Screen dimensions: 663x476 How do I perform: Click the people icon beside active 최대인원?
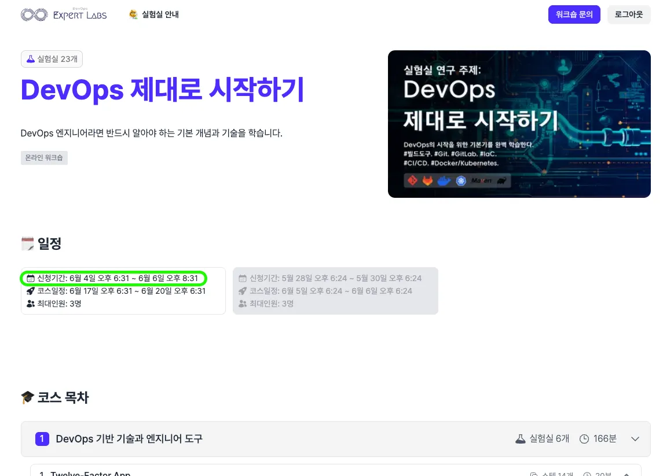click(31, 304)
